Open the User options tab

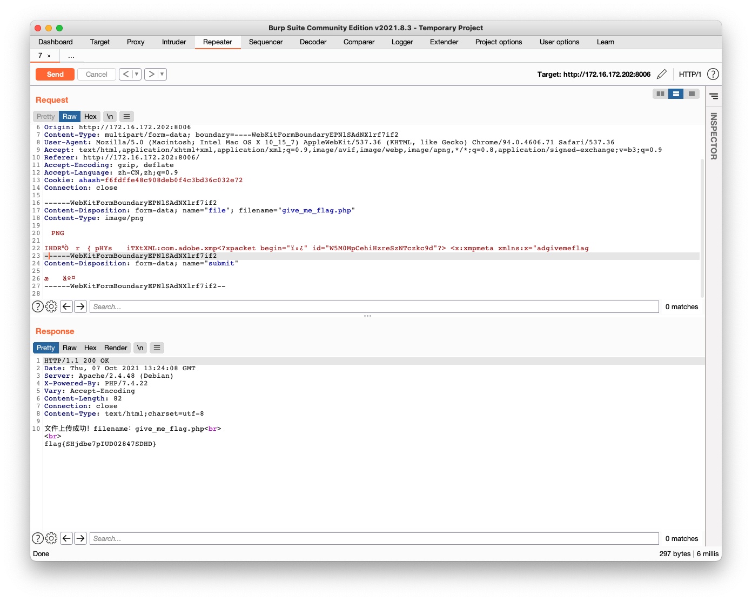point(559,42)
